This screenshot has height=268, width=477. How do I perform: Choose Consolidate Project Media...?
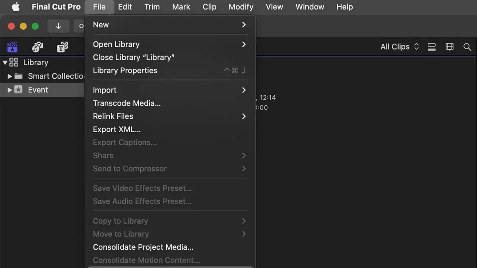[170, 247]
